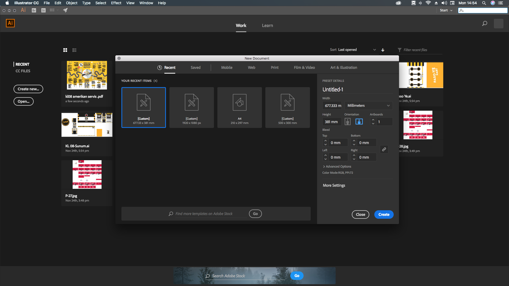Open KL 08-Sunum.ai thumbnail
Viewport: 509px width, 286px height.
coord(87,125)
